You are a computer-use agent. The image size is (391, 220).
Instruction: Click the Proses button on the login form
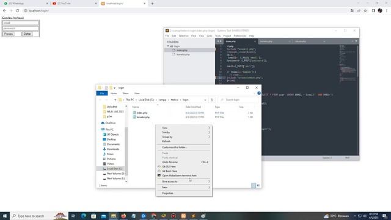pos(9,34)
